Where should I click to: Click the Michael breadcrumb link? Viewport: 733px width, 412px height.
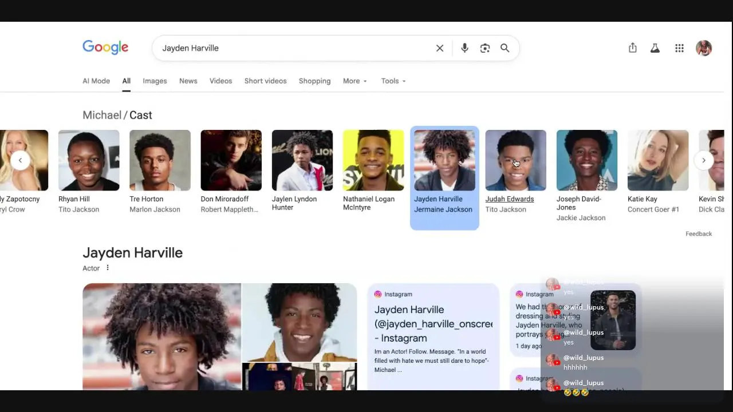click(102, 115)
